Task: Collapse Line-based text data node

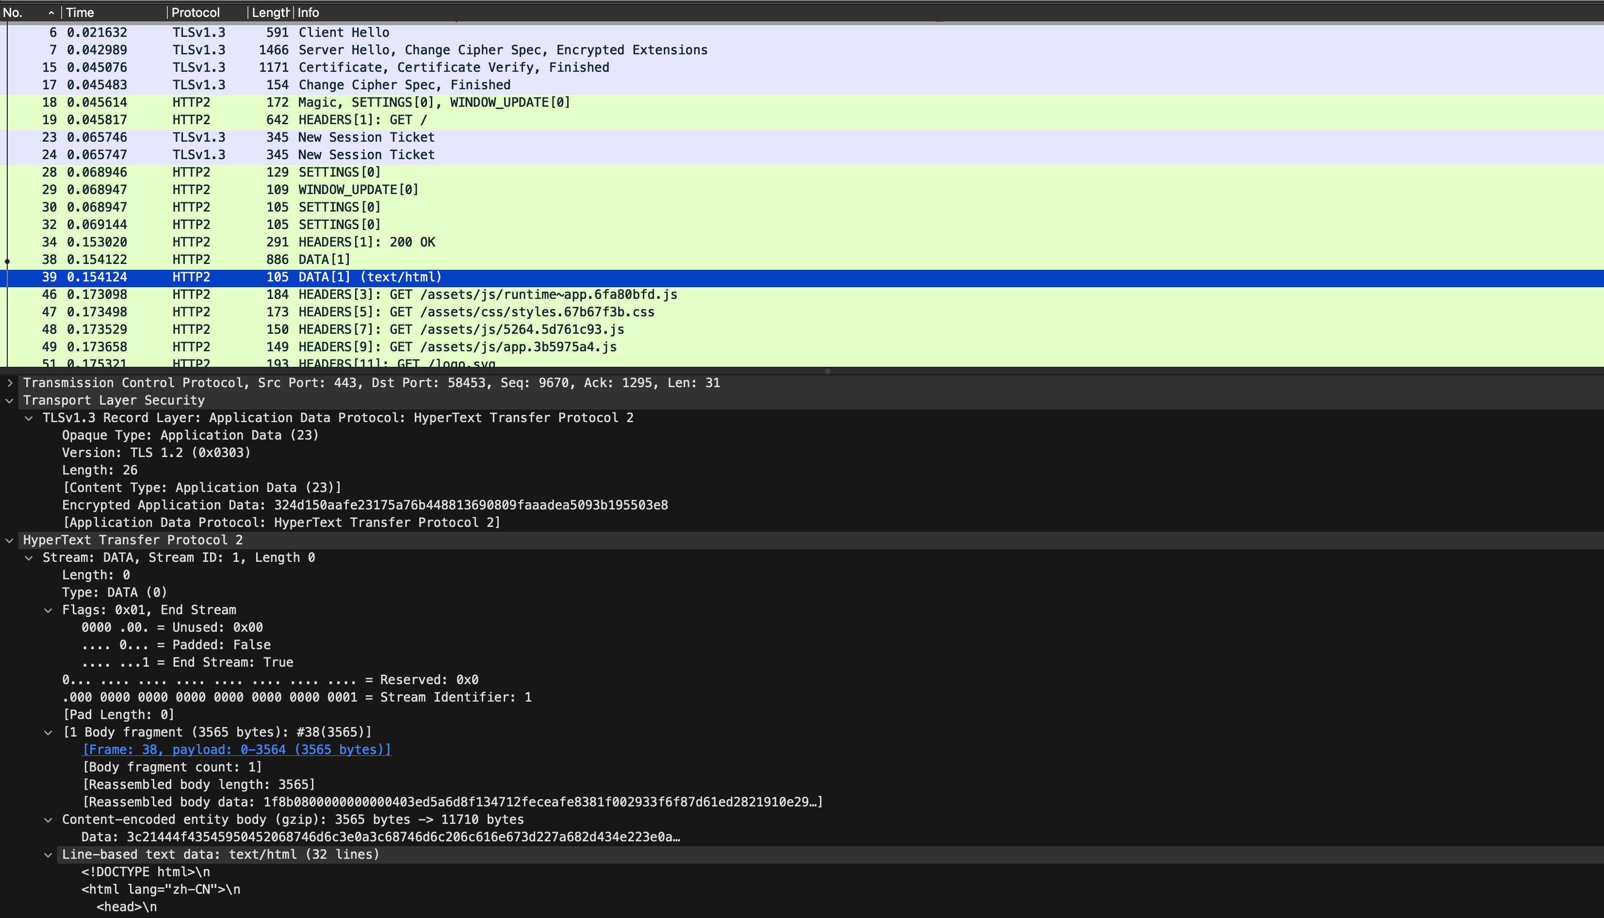Action: click(x=49, y=855)
